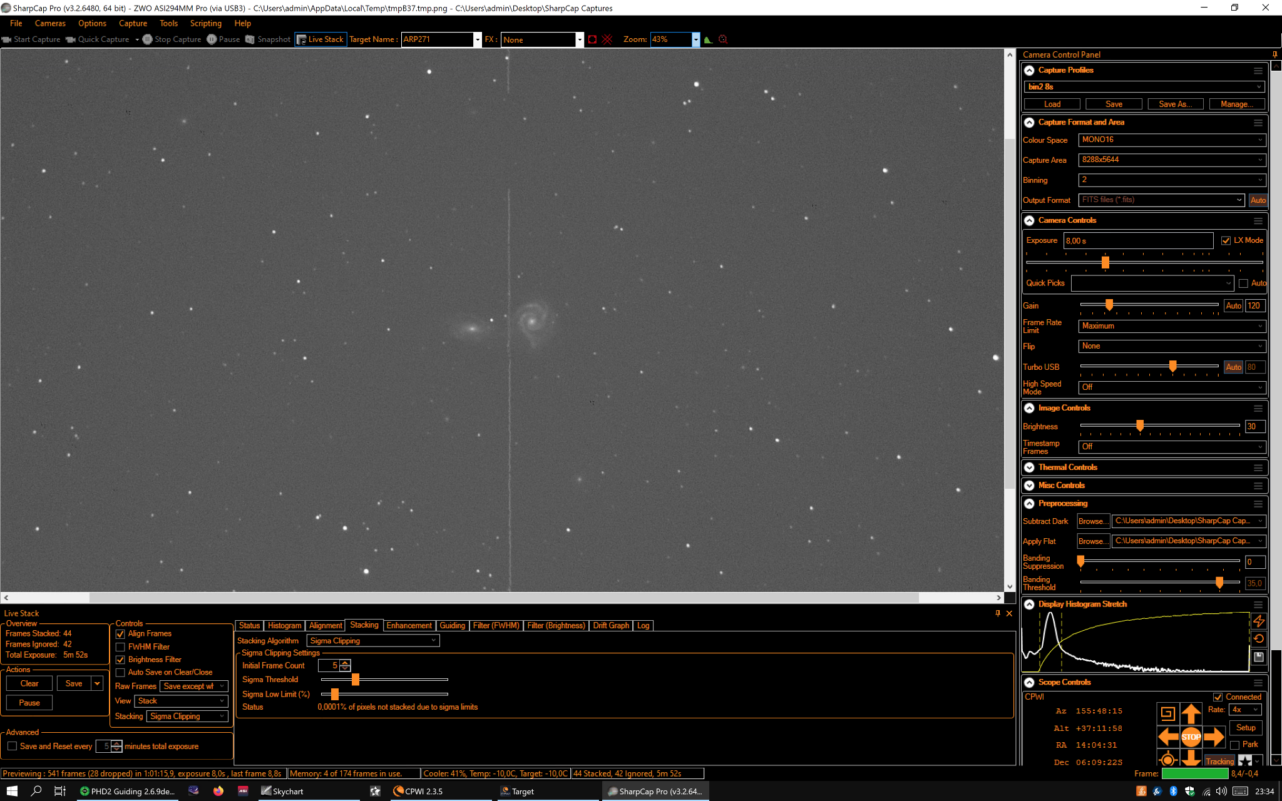The image size is (1282, 801).
Task: Toggle the LX Mode checkbox
Action: pyautogui.click(x=1226, y=240)
